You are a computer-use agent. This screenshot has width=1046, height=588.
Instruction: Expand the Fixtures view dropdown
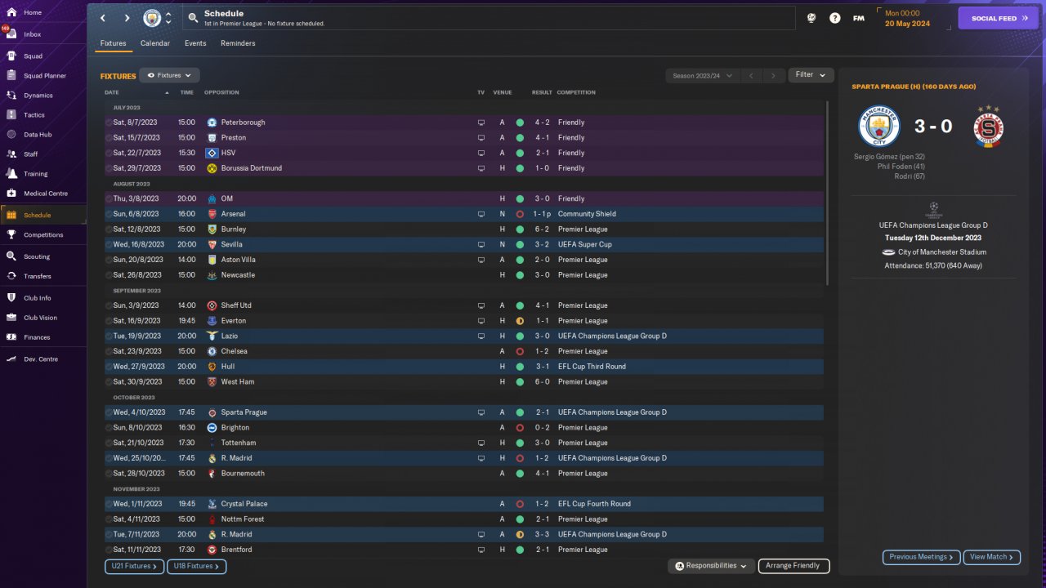[169, 75]
